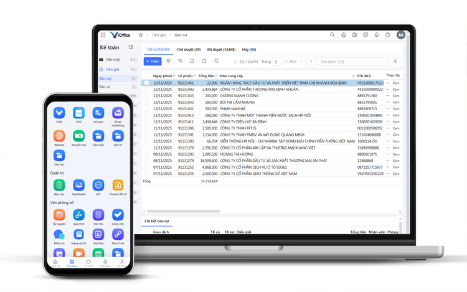Open the Kế toán app on the phone
Image resolution: width=467 pixels, height=292 pixels.
[98, 113]
